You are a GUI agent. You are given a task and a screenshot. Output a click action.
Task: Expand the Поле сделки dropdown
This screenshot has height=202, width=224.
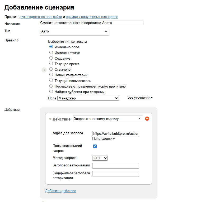click(103, 139)
